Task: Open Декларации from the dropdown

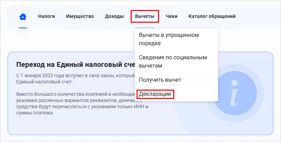Action: click(176, 94)
